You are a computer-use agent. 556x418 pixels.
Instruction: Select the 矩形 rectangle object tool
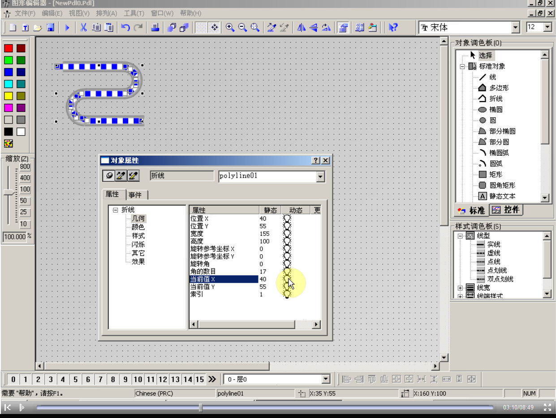[x=496, y=175]
